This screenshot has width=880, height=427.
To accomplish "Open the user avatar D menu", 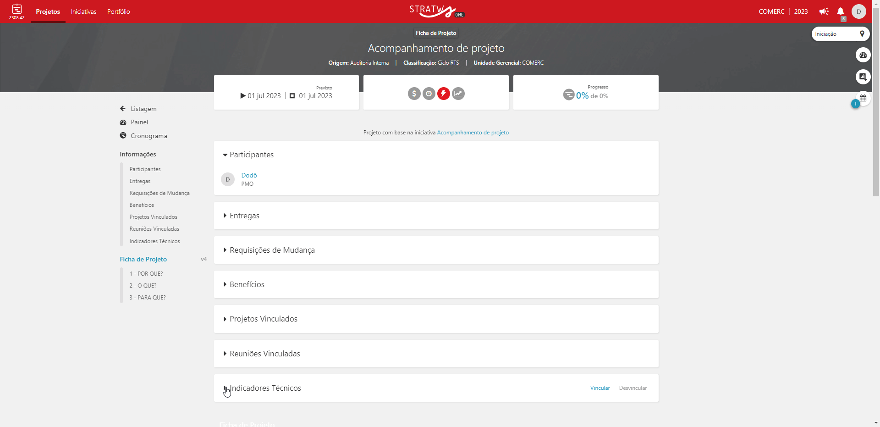I will [x=859, y=11].
